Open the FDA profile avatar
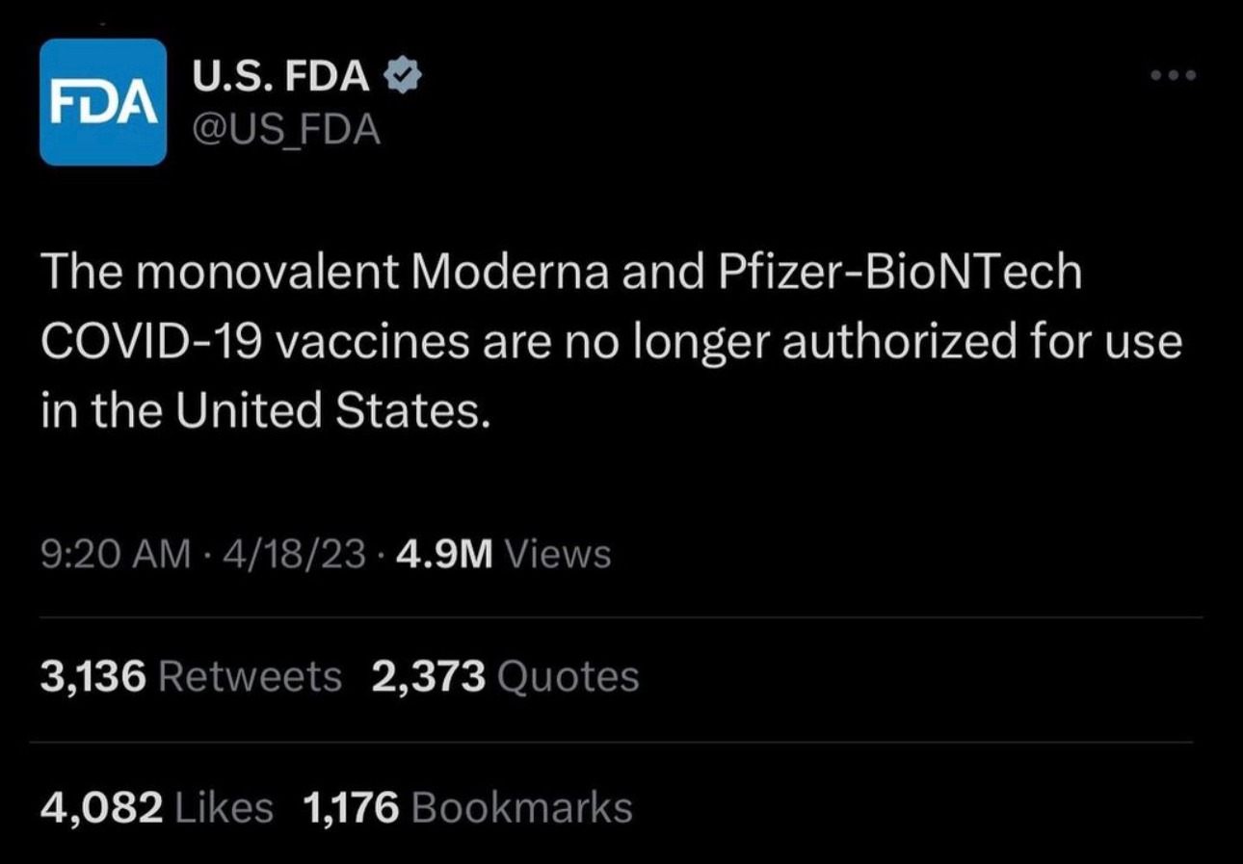The image size is (1243, 864). coord(103,102)
